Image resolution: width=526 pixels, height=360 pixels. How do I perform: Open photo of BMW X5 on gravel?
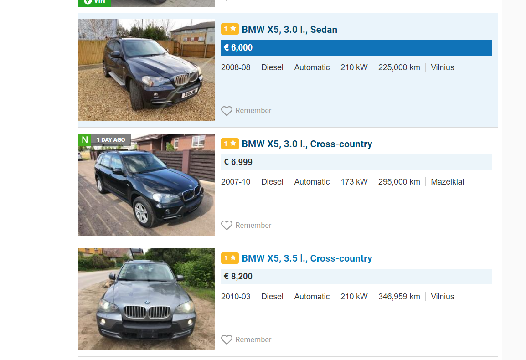(x=147, y=70)
